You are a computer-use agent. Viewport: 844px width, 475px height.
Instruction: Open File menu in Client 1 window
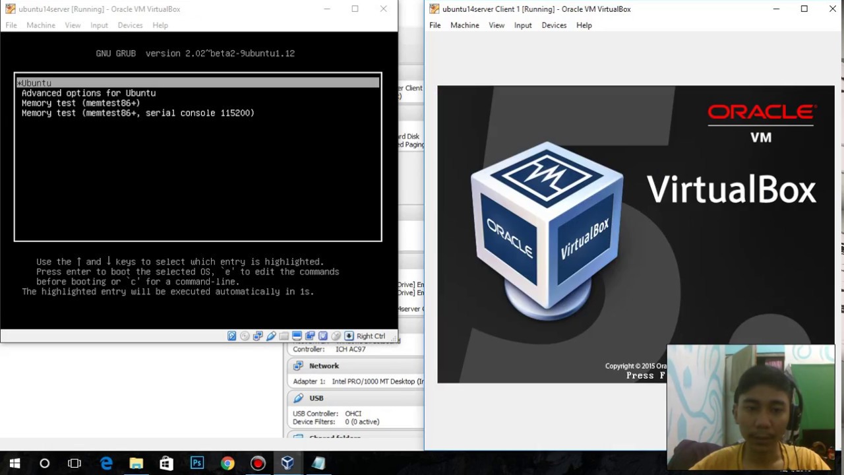(435, 25)
